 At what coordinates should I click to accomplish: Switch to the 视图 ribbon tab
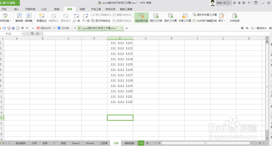(82, 9)
